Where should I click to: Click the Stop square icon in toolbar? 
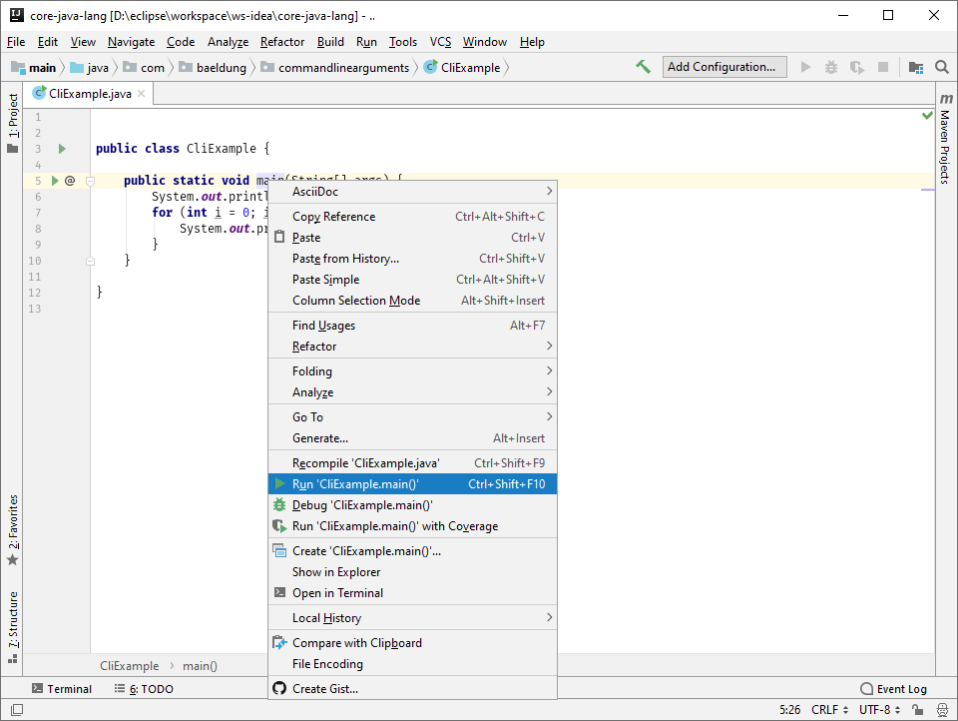click(883, 67)
